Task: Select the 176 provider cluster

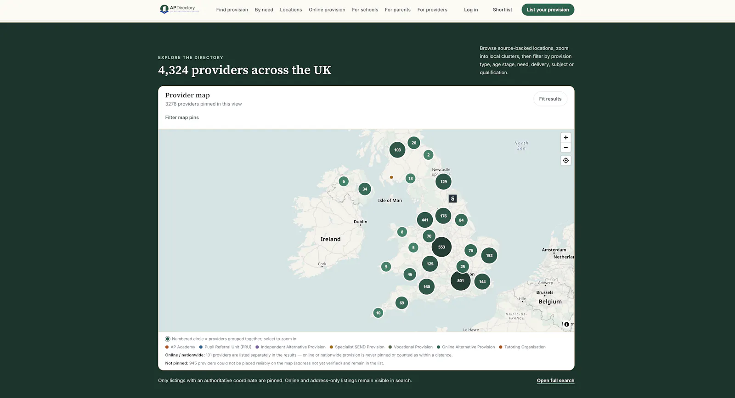Action: tap(443, 216)
